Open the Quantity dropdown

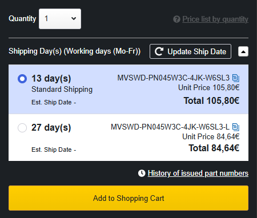pyautogui.click(x=60, y=19)
